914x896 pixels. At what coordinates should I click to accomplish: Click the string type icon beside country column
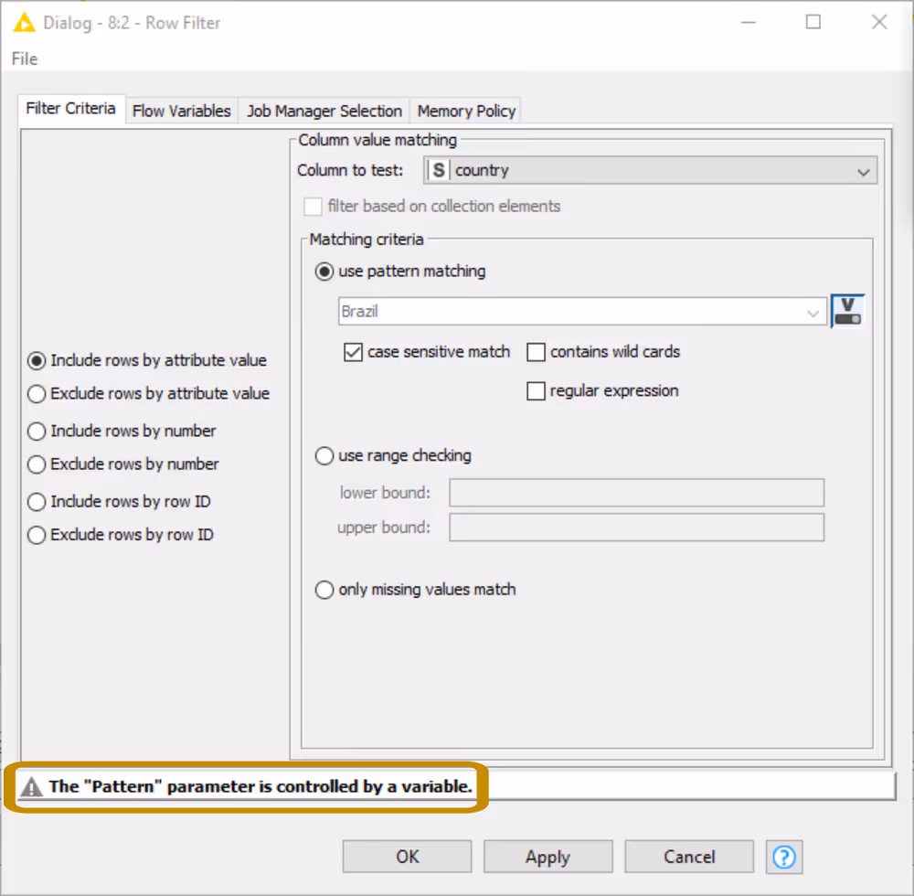click(438, 170)
